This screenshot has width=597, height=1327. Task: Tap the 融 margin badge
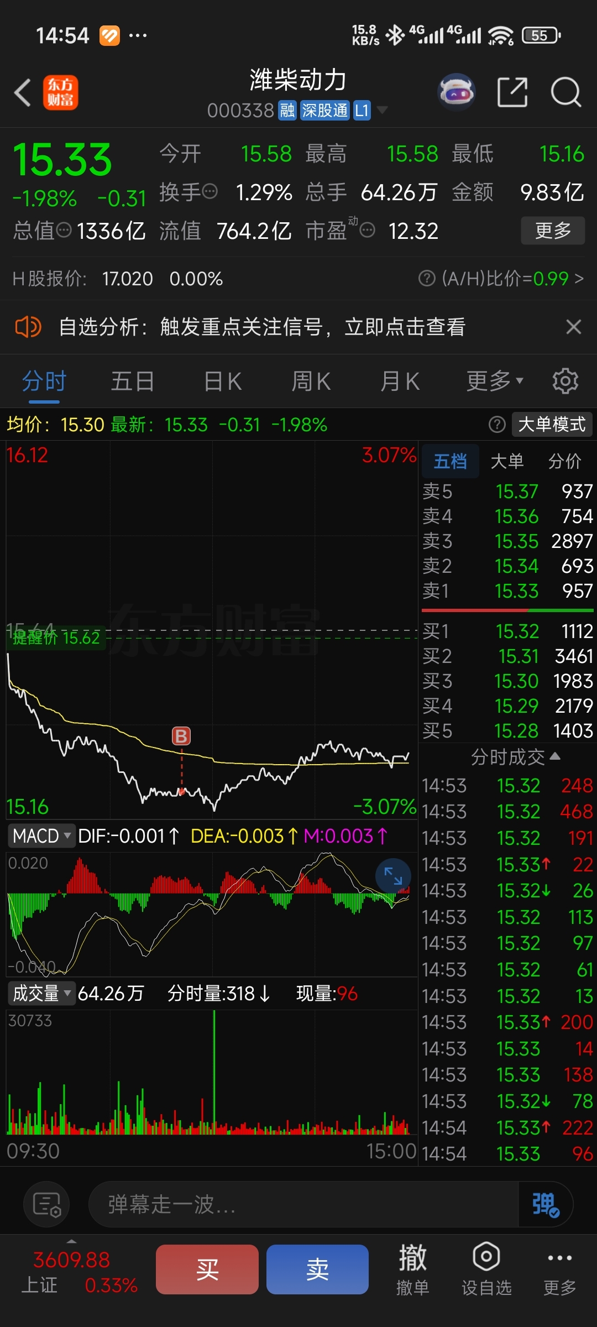point(287,111)
